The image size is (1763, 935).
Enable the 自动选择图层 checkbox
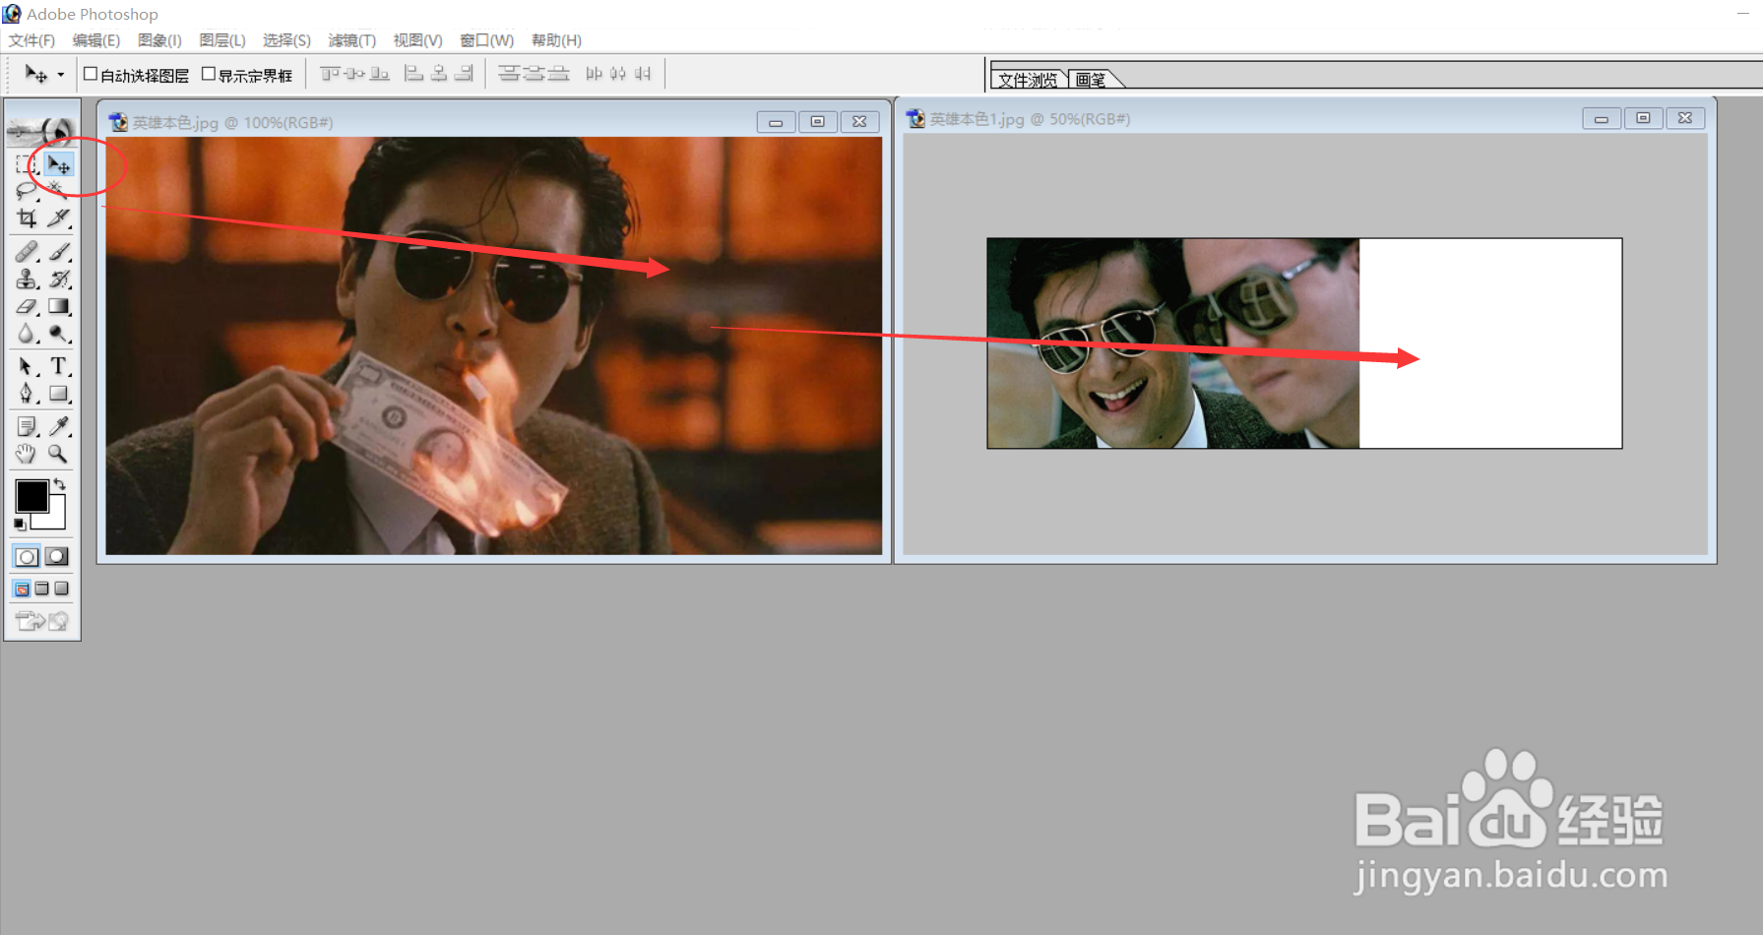[x=91, y=74]
